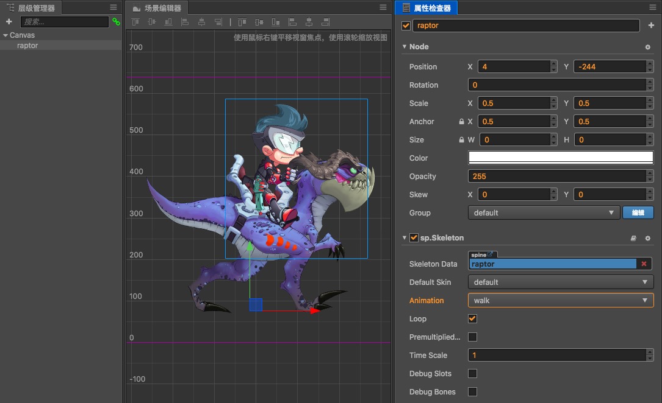Toggle the Anchor lock icon
This screenshot has width=662, height=403.
(461, 121)
